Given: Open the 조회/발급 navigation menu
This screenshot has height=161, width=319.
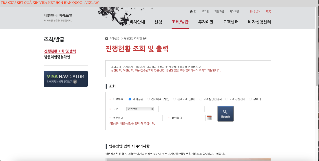Looking at the screenshot, I should (180, 22).
